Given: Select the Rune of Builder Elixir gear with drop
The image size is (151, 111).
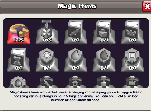Looking at the screenshot, I should click(x=19, y=82).
